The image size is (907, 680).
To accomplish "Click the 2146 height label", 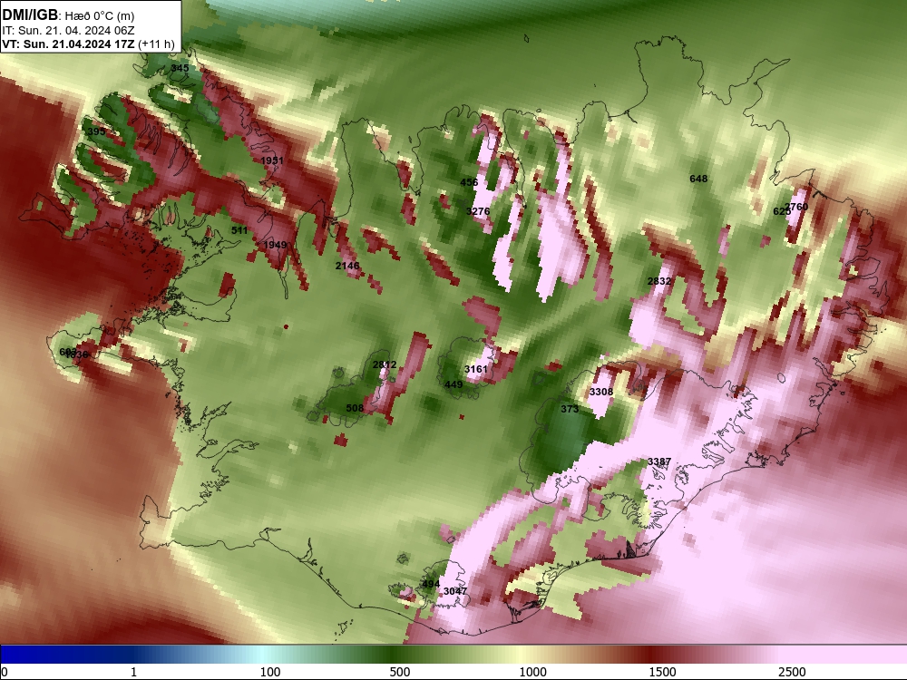I will pyautogui.click(x=347, y=266).
